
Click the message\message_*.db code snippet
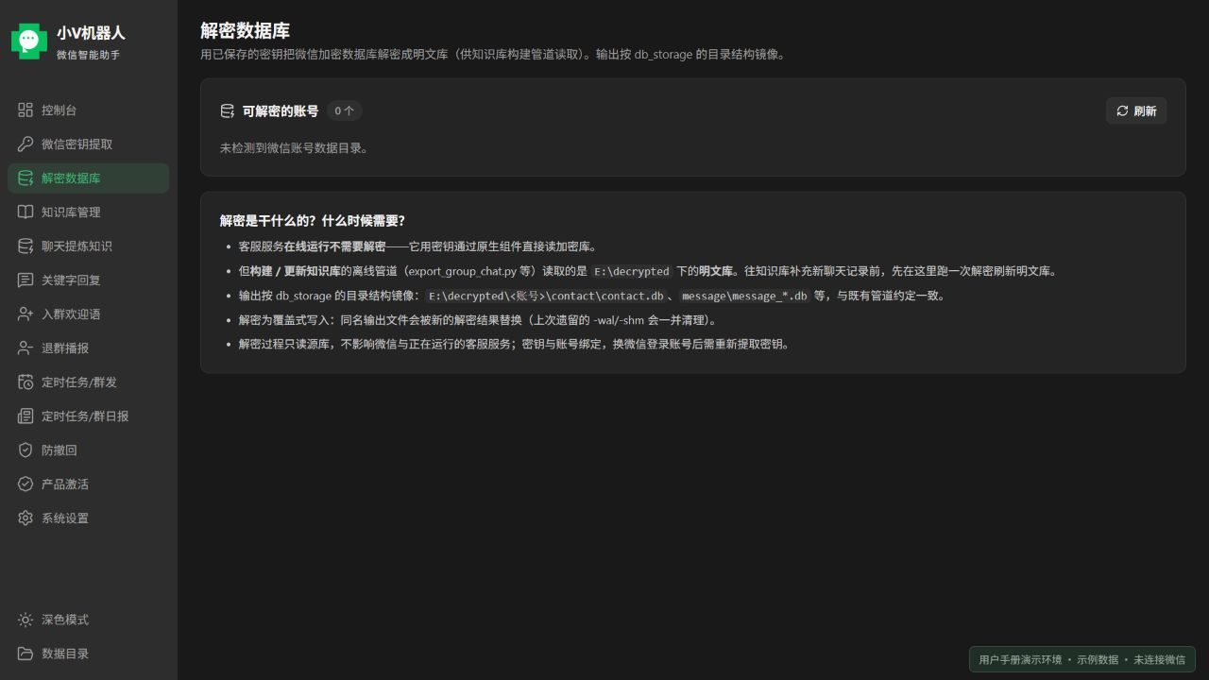coord(744,296)
